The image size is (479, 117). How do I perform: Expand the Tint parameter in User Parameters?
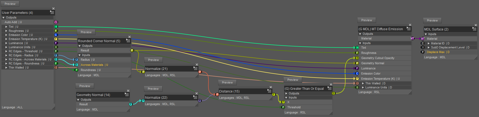[x=6, y=27]
